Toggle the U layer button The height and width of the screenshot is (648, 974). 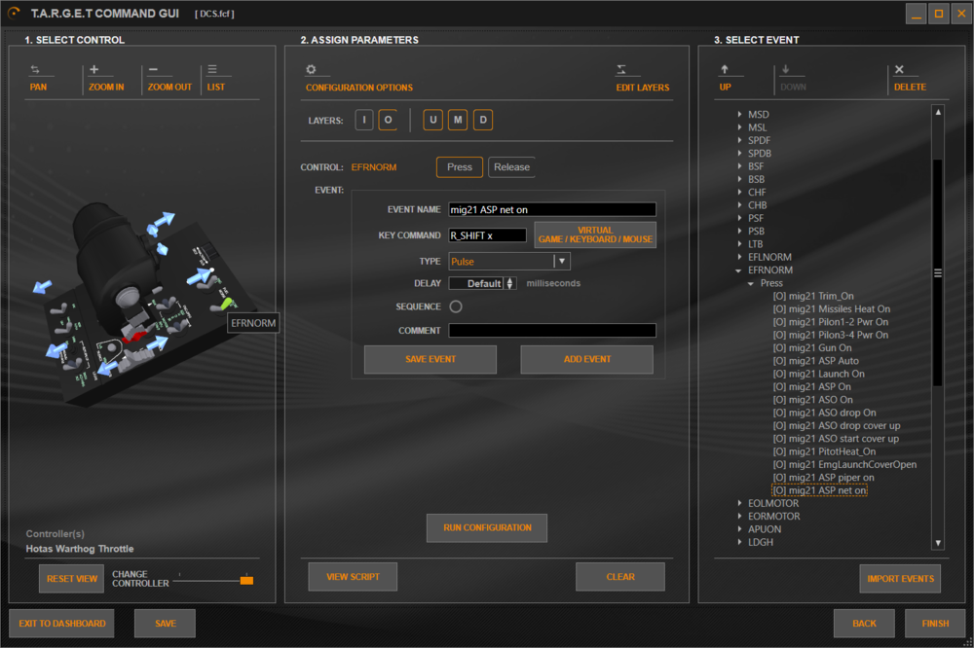(x=433, y=120)
